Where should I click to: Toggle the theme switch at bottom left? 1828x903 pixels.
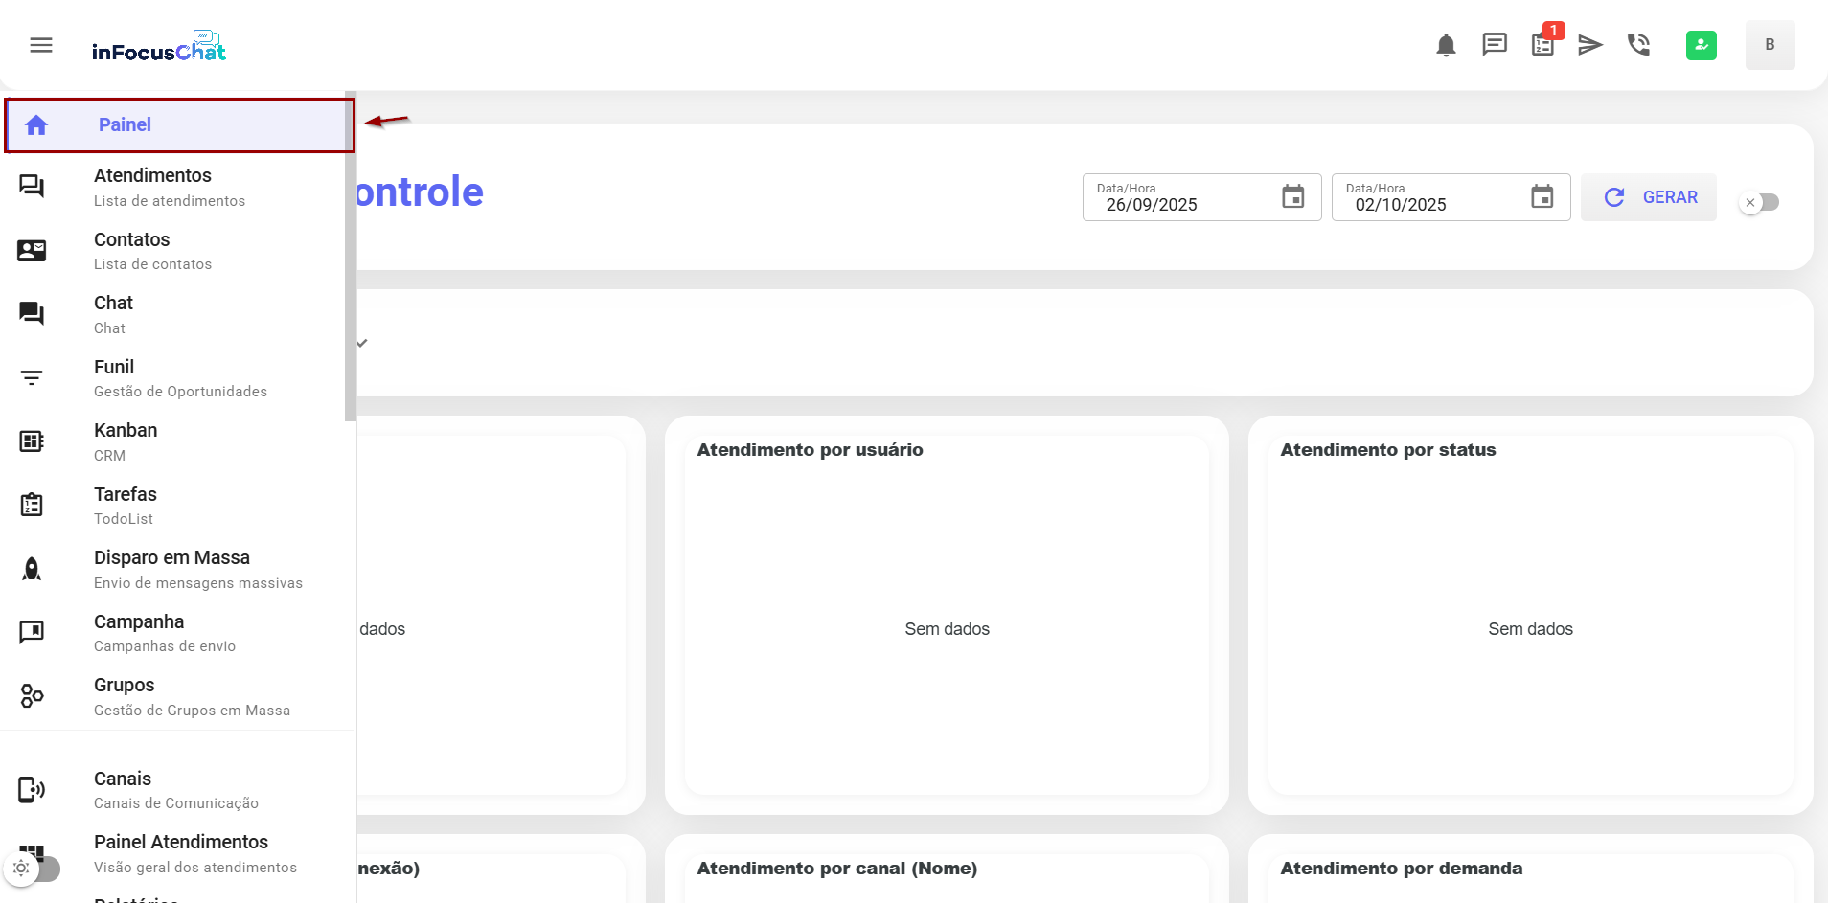coord(33,869)
